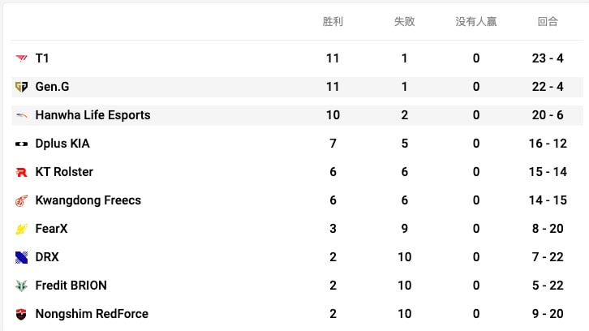589x331 pixels.
Task: Click the T1 round score 23 - 4
Action: pyautogui.click(x=548, y=58)
